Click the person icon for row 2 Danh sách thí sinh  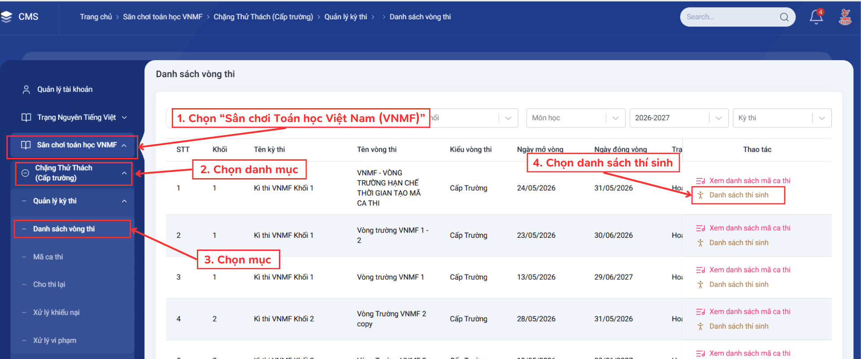pos(700,243)
